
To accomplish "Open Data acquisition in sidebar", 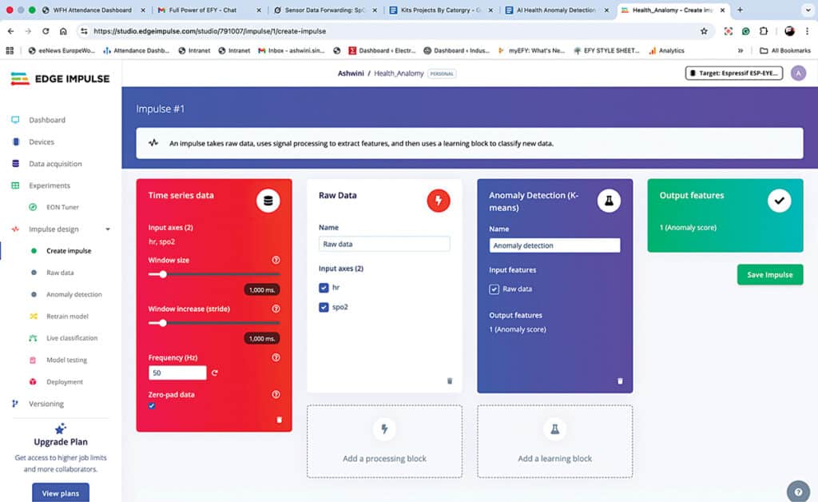I will 55,164.
